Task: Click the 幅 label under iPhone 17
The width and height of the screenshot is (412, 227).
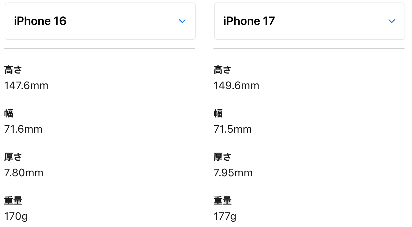Action: click(218, 114)
